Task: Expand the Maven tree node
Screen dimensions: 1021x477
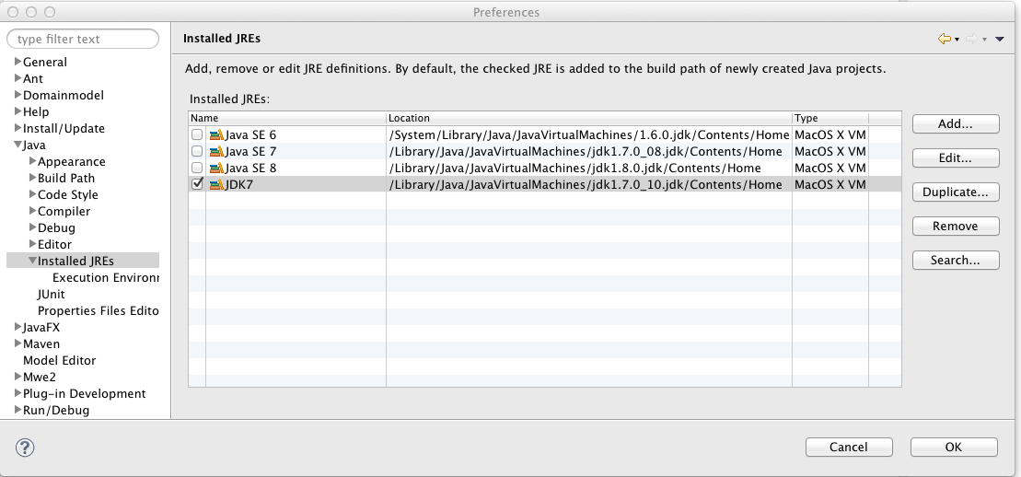Action: click(17, 344)
